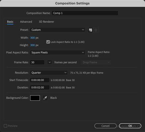Click the delete preset trash icon
This screenshot has height=132, width=145.
click(x=96, y=30)
